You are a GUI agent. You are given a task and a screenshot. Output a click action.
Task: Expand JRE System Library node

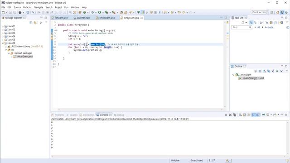coord(6,47)
